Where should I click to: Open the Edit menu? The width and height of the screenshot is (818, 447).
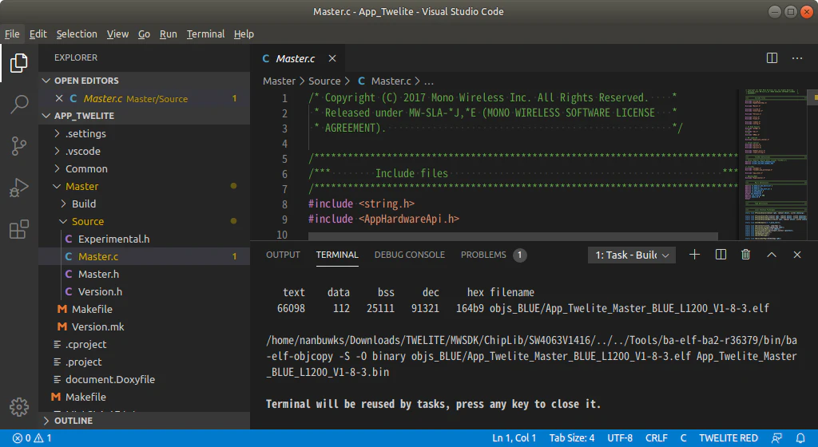38,34
